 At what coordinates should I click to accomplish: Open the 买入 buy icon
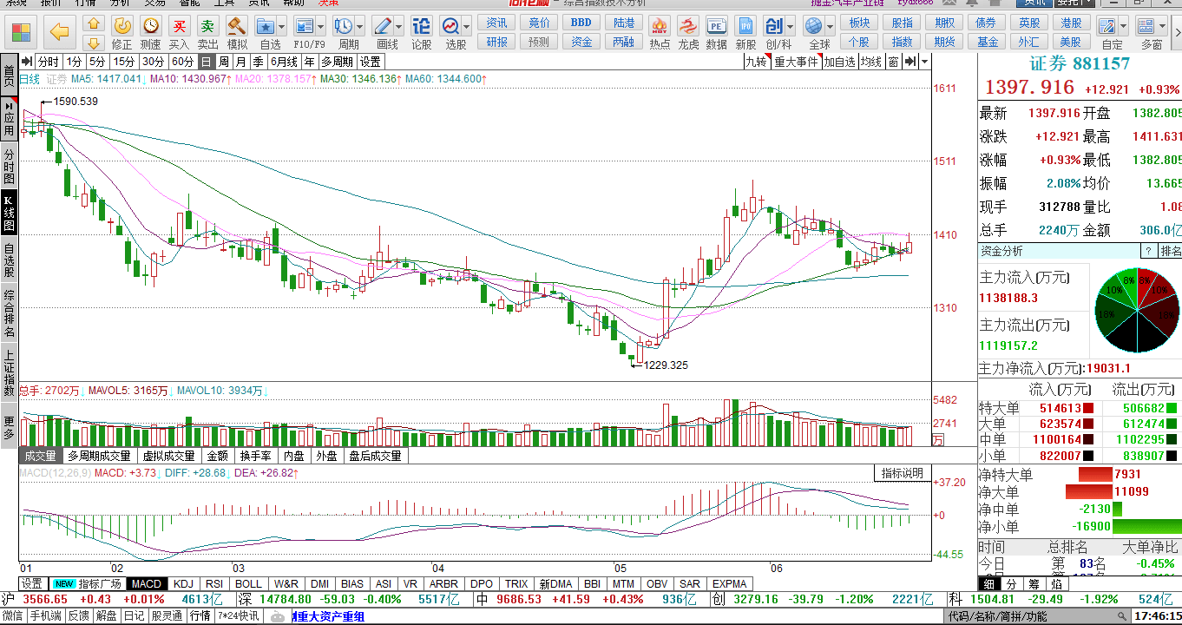(x=179, y=32)
